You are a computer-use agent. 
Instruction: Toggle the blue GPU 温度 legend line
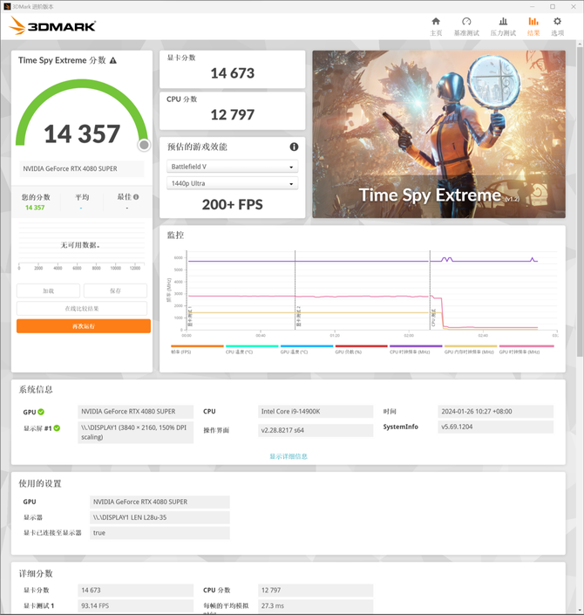[x=307, y=346]
